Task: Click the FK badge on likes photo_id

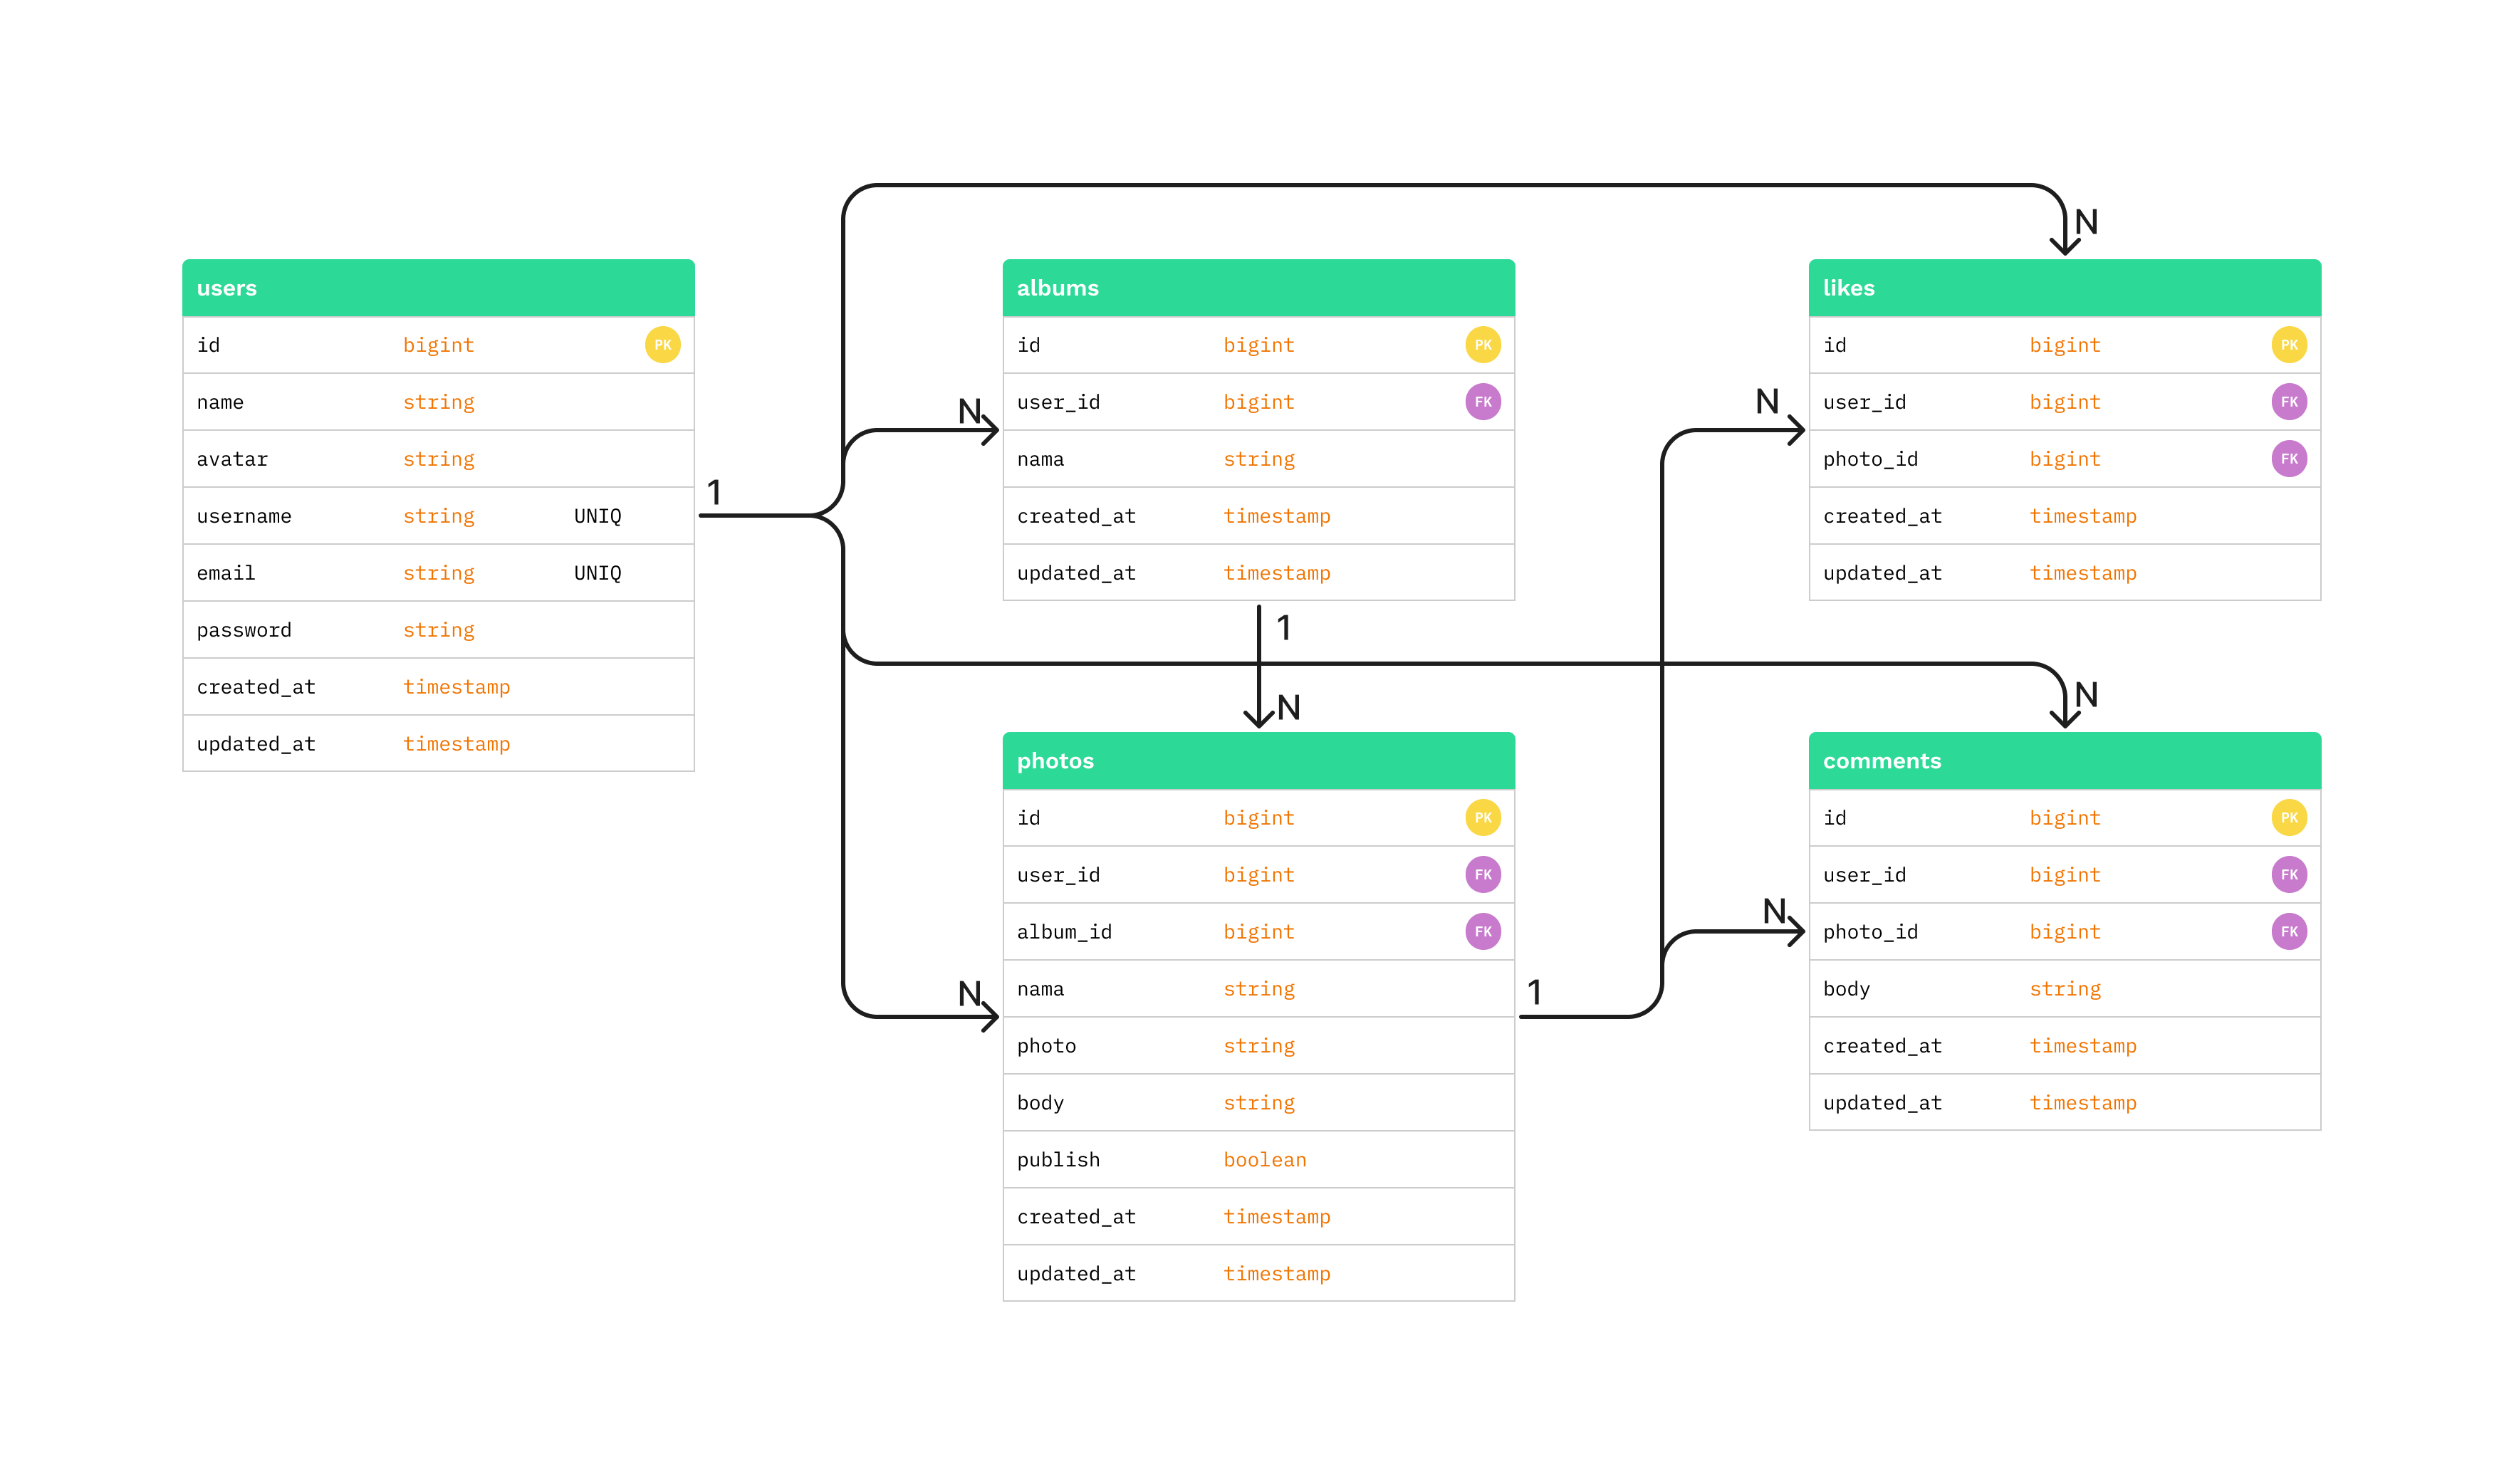Action: pos(2288,459)
